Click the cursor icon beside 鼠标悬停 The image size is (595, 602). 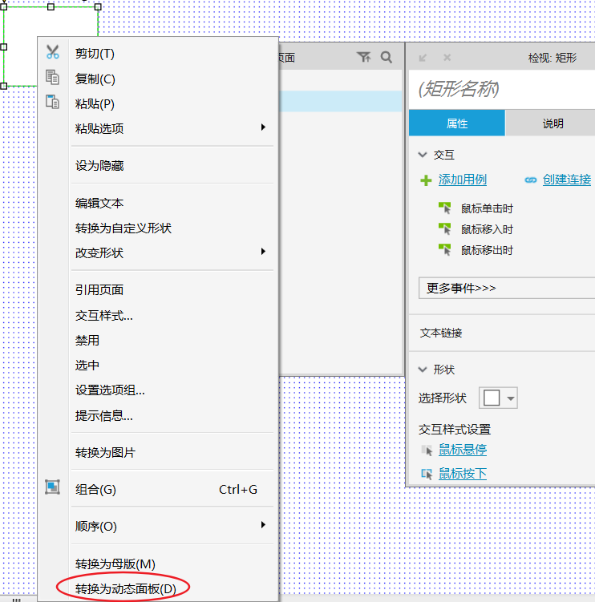coord(427,450)
